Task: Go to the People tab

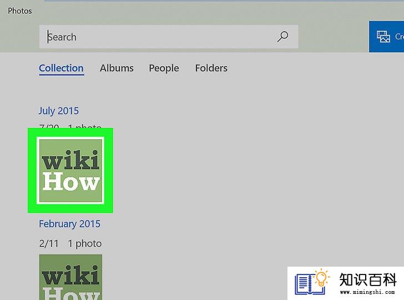Action: coord(164,68)
